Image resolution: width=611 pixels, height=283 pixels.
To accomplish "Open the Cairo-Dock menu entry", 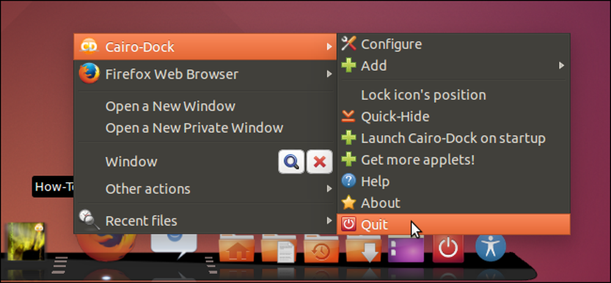I will point(205,47).
